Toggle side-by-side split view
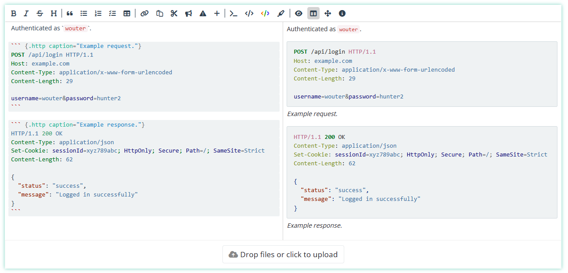568x273 pixels. 313,14
